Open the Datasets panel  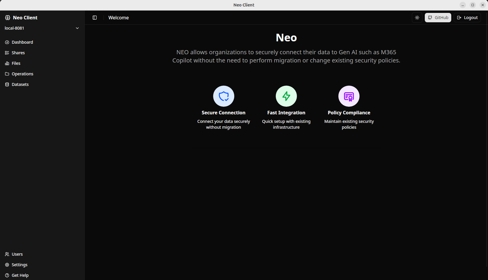[x=20, y=84]
